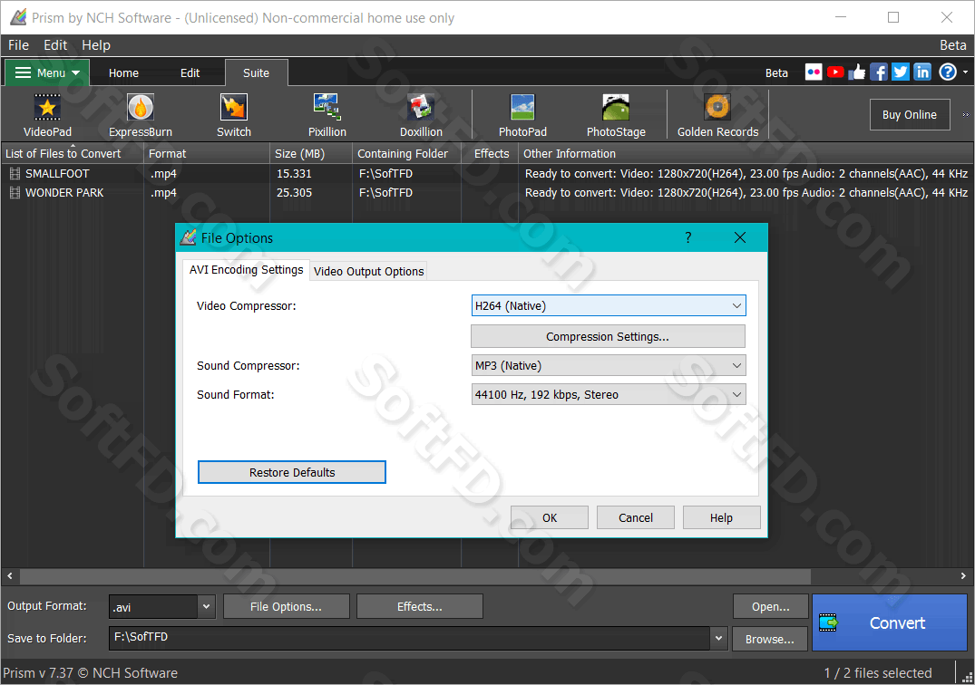
Task: Click the Save to Folder path field
Action: pos(410,638)
